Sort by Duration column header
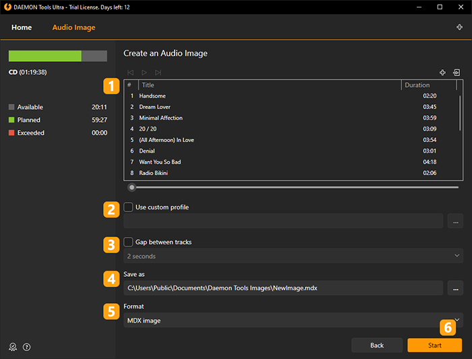472x359 pixels. (429, 85)
